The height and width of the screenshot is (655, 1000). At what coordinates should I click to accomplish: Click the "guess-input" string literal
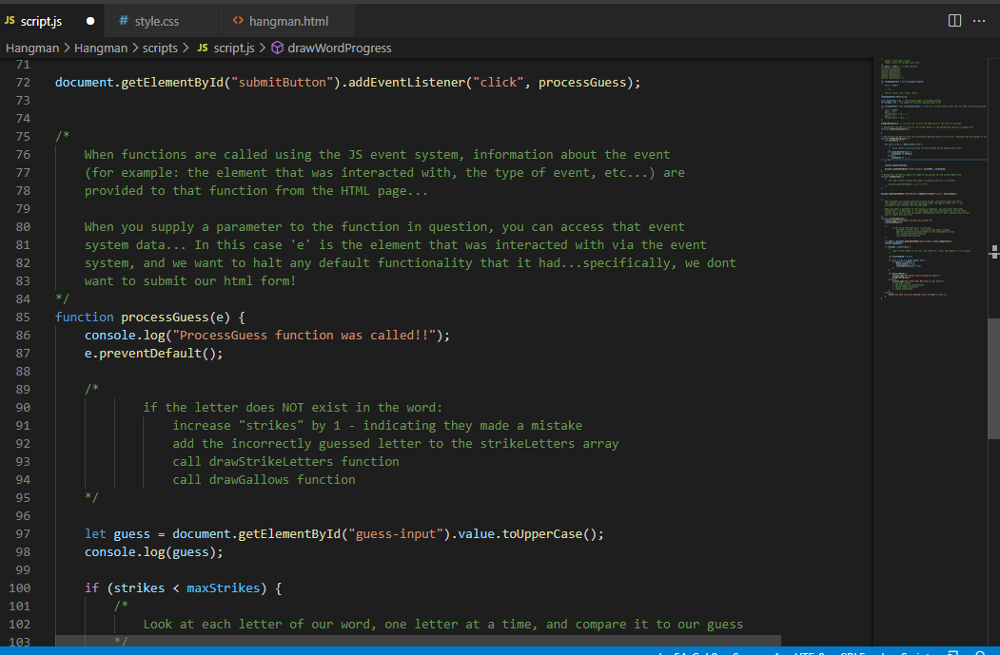tap(396, 534)
